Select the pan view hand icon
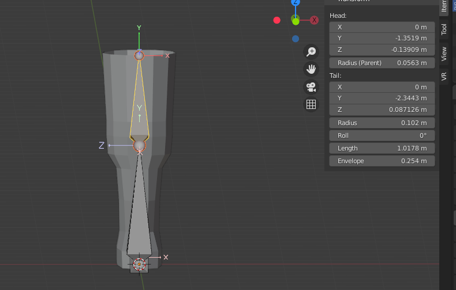456x290 pixels. point(311,69)
